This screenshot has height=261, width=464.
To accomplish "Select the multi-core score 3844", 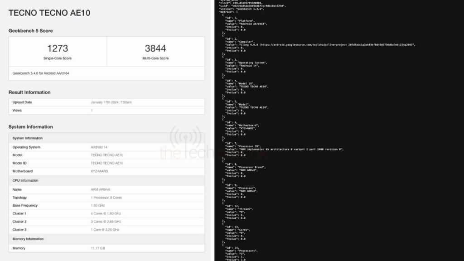I will (x=155, y=48).
